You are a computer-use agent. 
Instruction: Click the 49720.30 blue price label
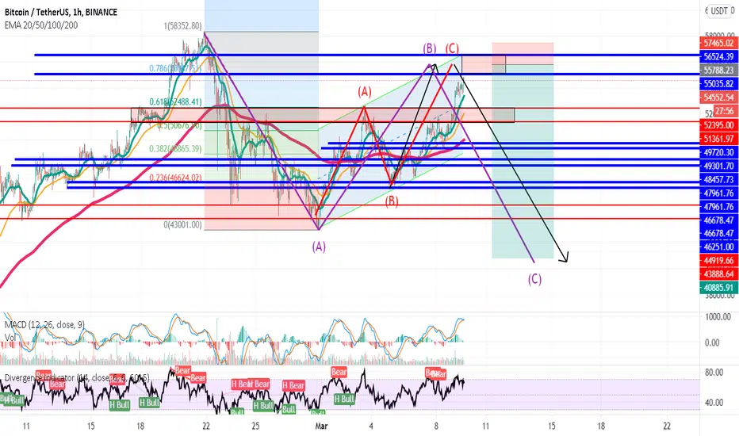tap(718, 152)
